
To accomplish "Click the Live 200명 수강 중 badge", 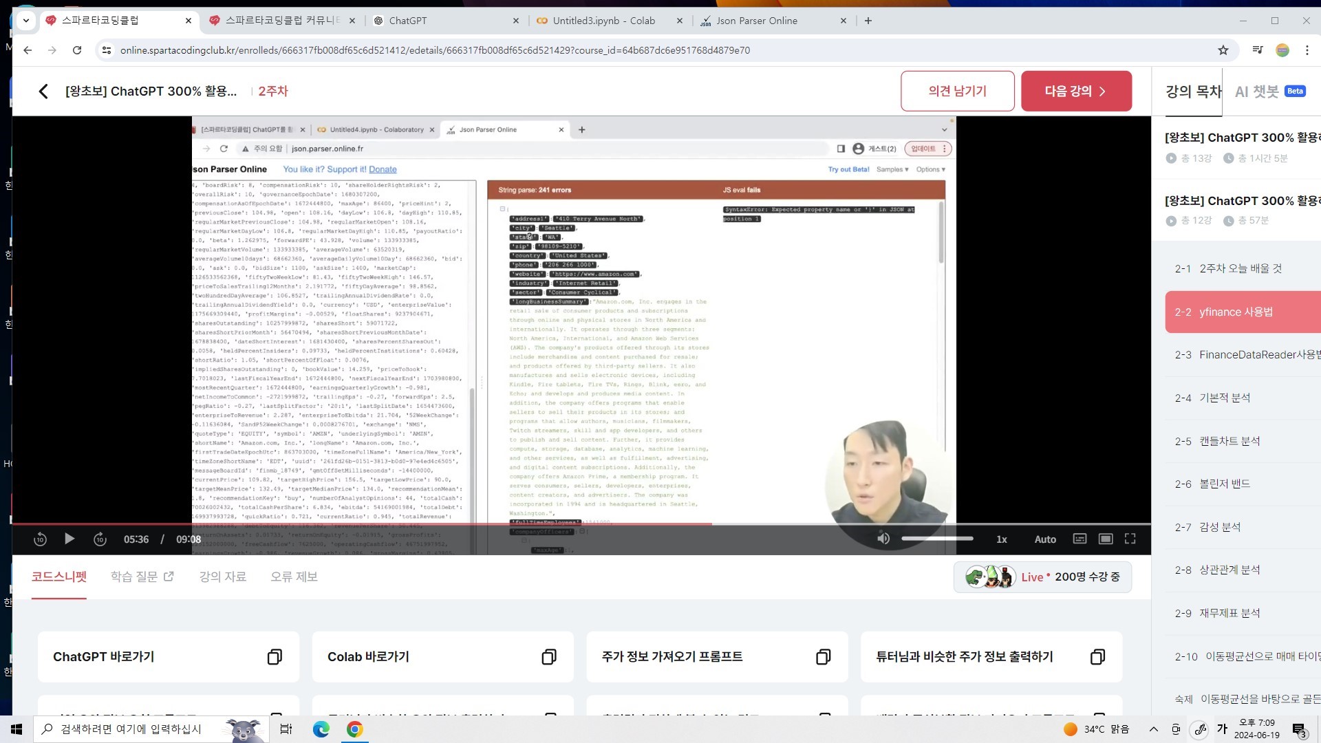I will (x=1042, y=577).
